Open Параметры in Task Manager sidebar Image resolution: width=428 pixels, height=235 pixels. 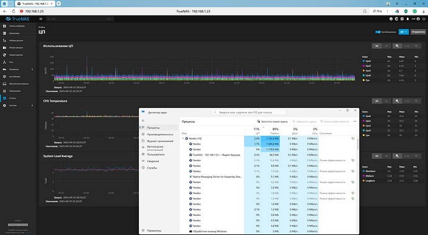coord(159,231)
